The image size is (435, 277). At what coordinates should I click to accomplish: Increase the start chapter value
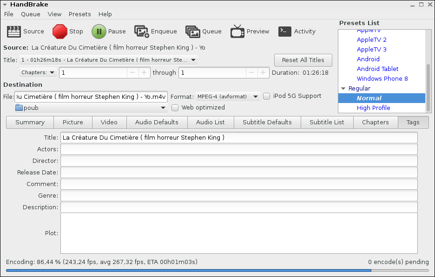coord(144,72)
